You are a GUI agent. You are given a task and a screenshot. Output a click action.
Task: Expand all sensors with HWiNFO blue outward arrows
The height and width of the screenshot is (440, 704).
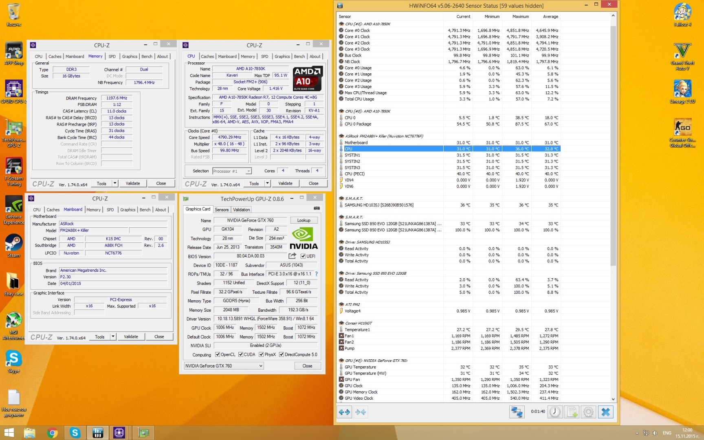tap(344, 412)
